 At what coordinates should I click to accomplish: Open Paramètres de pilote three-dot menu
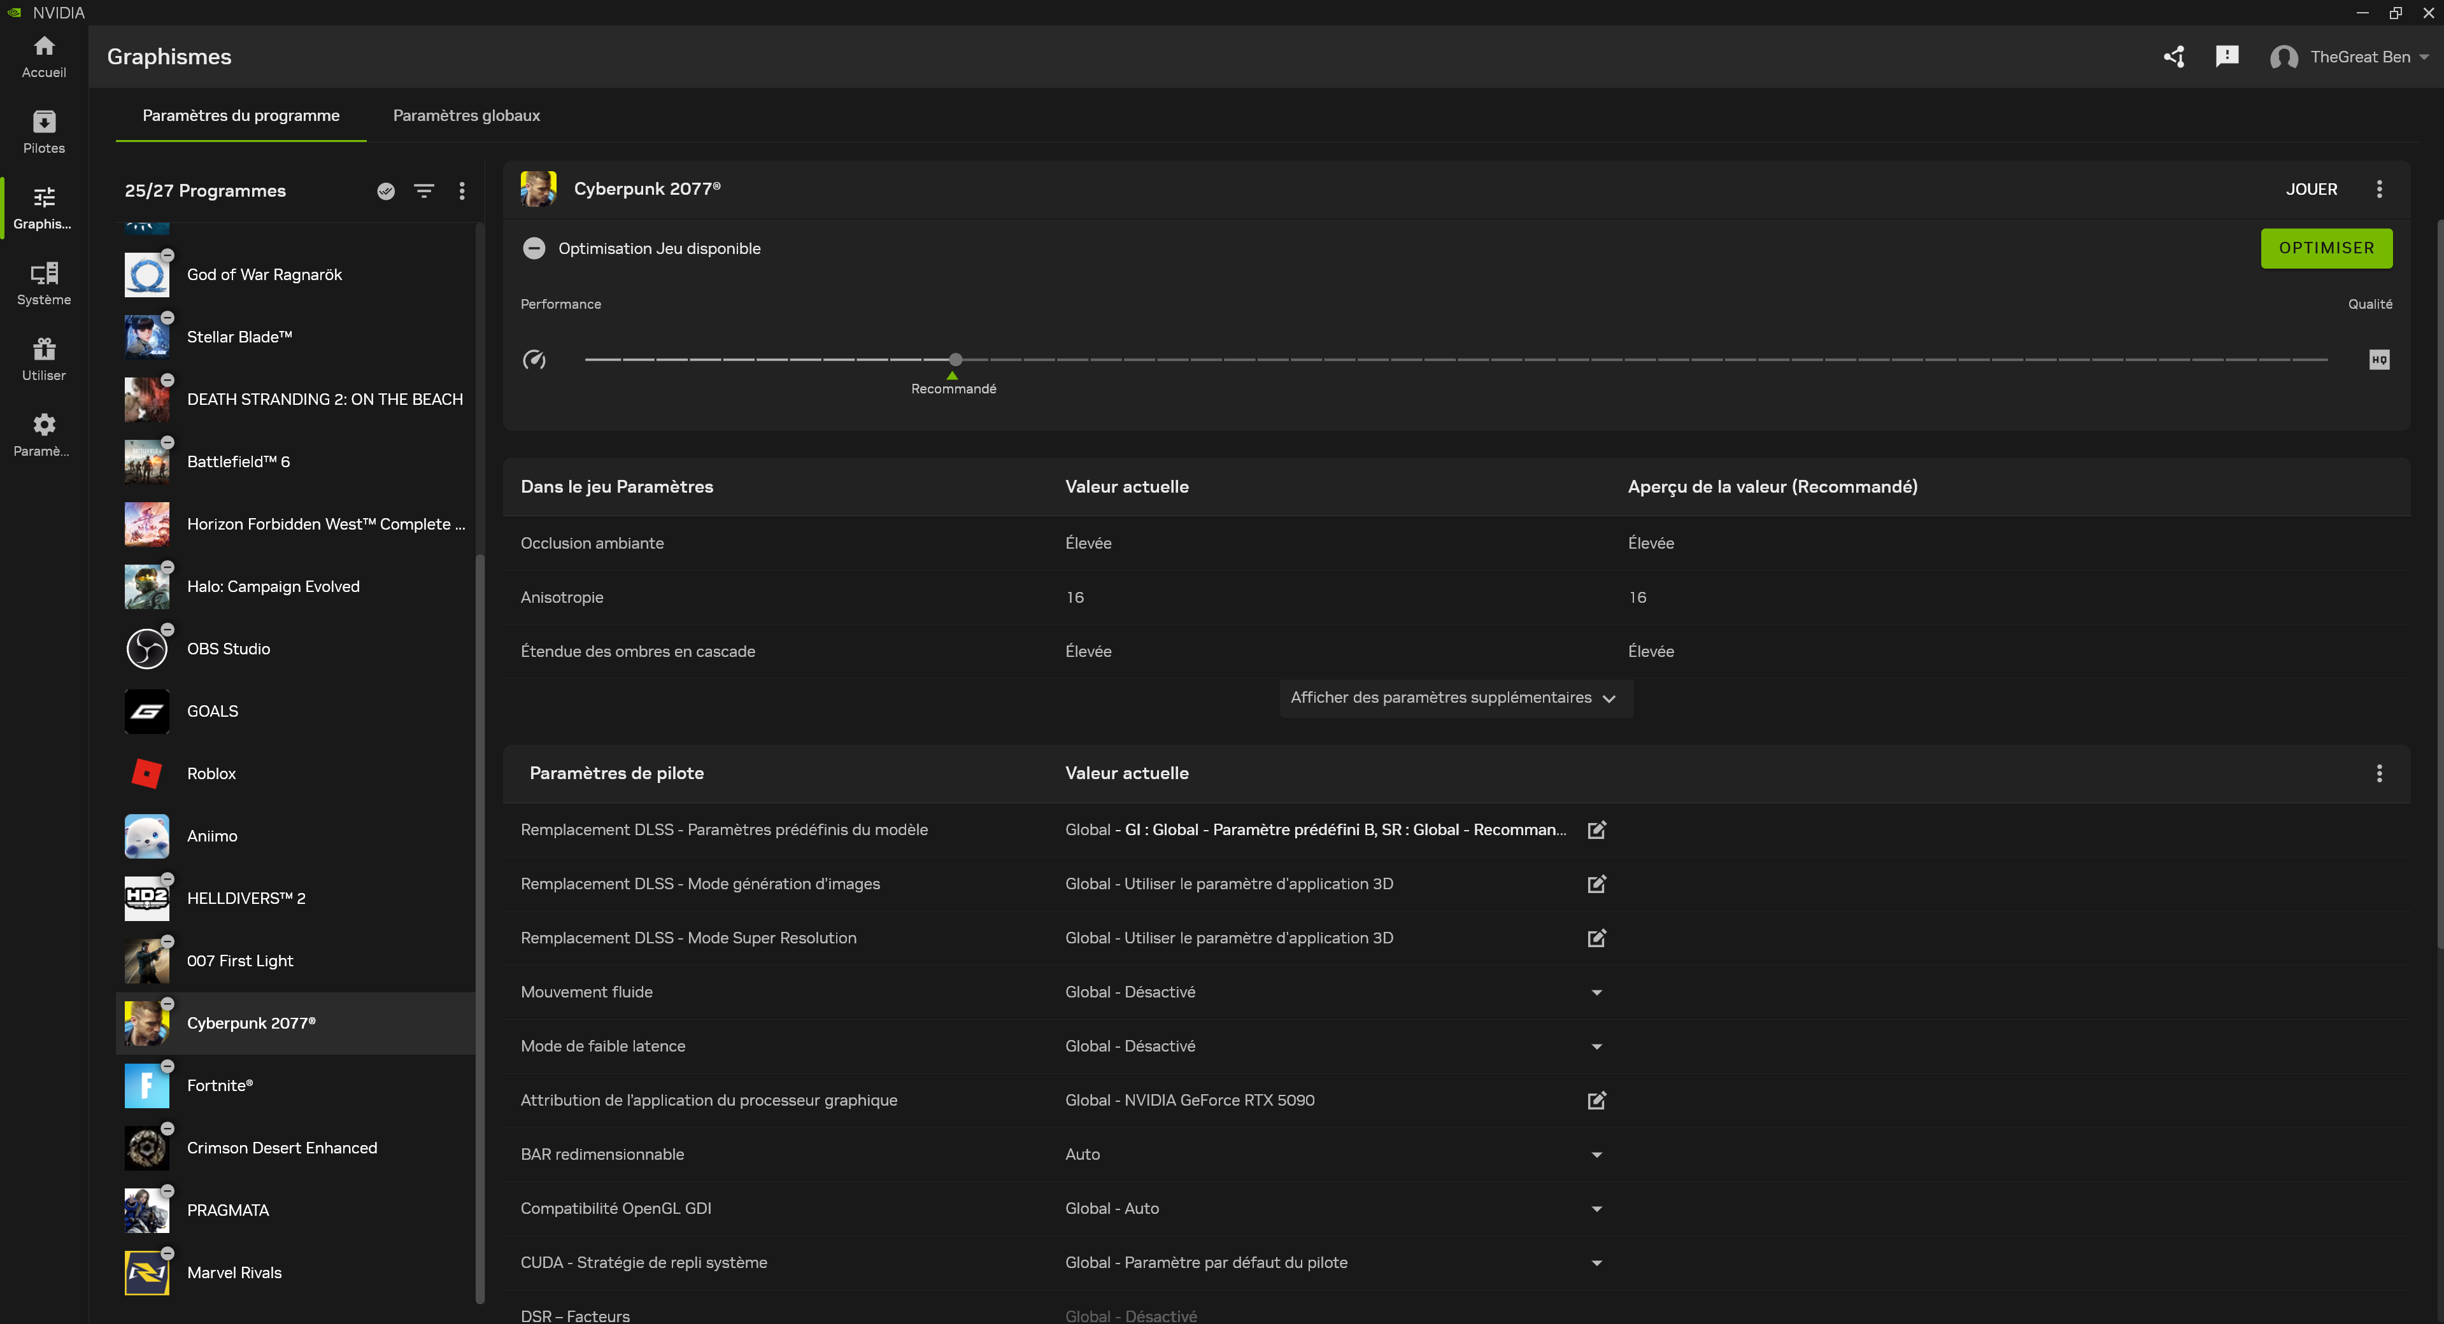pyautogui.click(x=2380, y=773)
